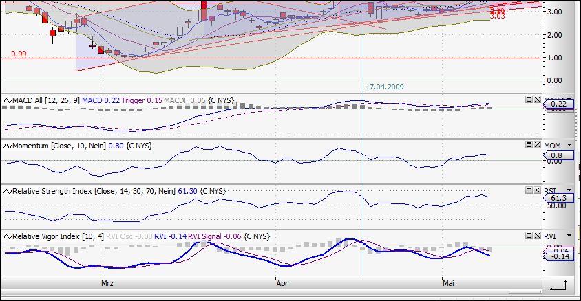Close the Momentum indicator panel
The image size is (581, 301).
point(537,145)
